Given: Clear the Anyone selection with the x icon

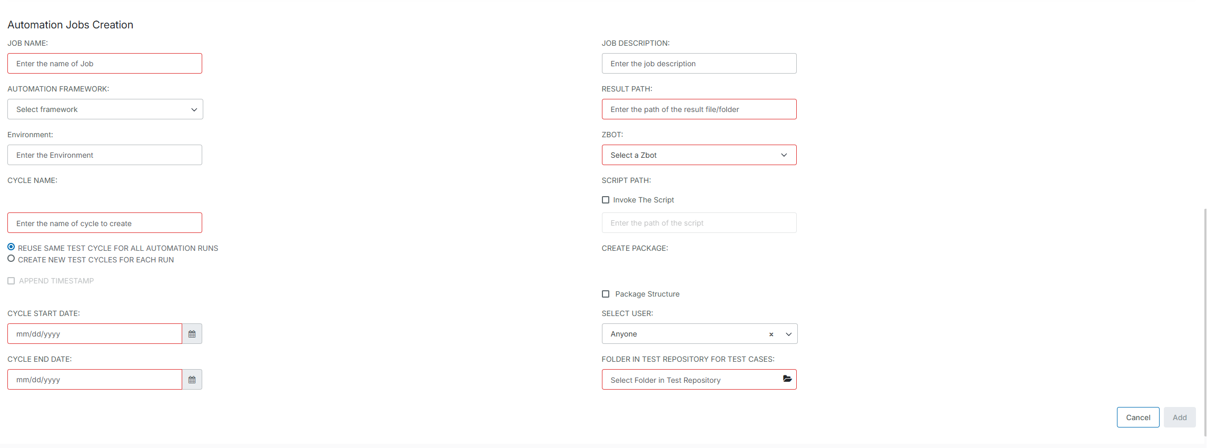Looking at the screenshot, I should [771, 334].
